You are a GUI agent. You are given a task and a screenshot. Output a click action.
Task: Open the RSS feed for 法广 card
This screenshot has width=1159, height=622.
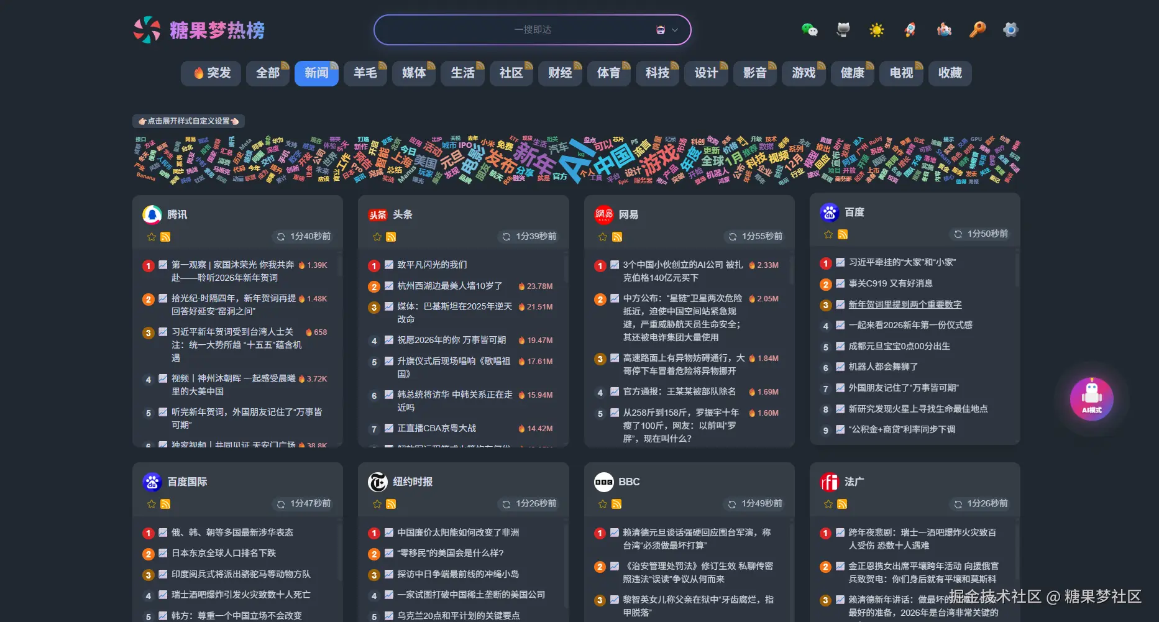click(x=842, y=504)
